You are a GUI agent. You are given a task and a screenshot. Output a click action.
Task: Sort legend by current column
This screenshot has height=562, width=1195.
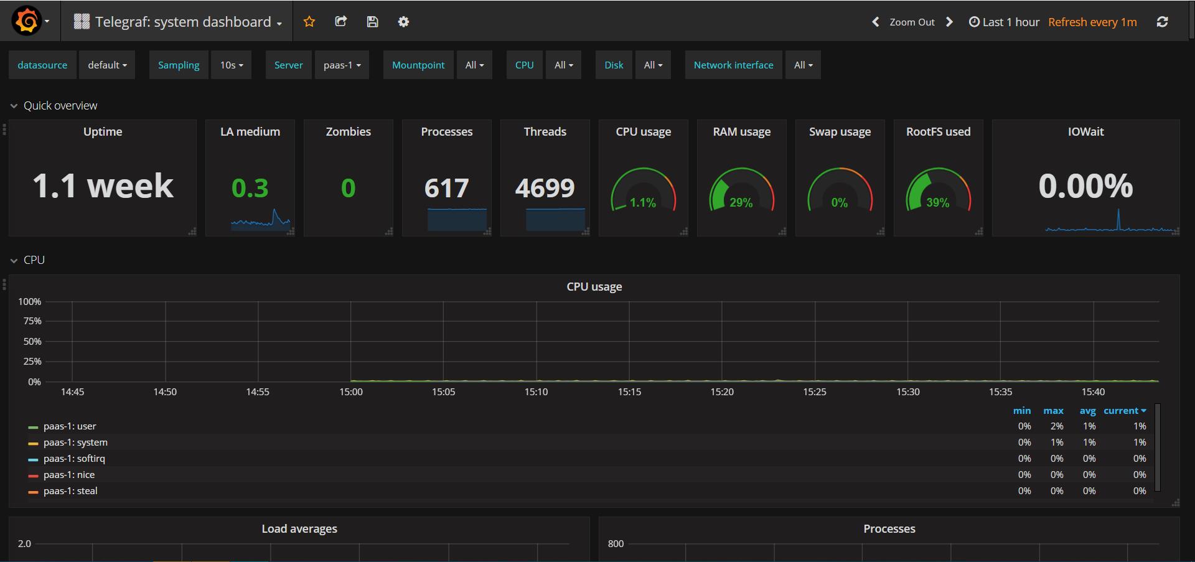tap(1125, 411)
